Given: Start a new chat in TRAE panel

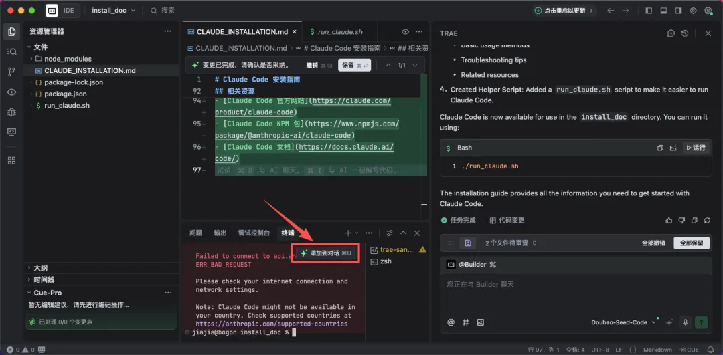Looking at the screenshot, I should coord(671,33).
